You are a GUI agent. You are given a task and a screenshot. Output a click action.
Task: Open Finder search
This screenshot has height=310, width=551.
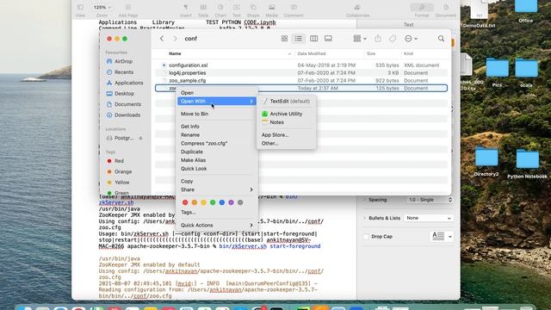click(441, 39)
